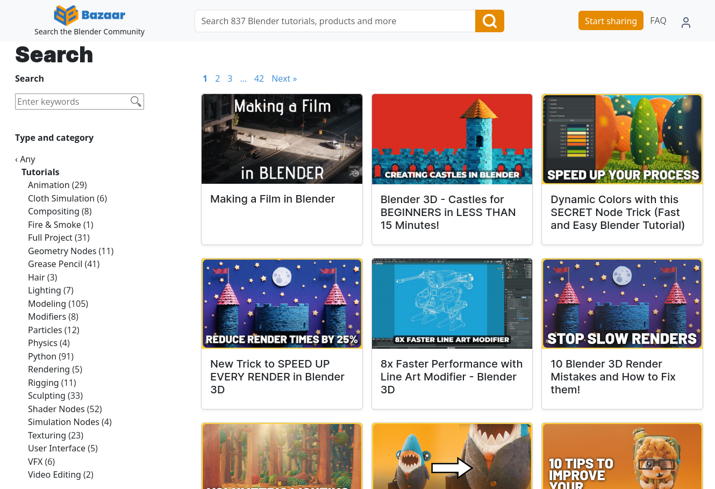Filter by Sculpting (33)
Screen dimensions: 715x489
(55, 395)
